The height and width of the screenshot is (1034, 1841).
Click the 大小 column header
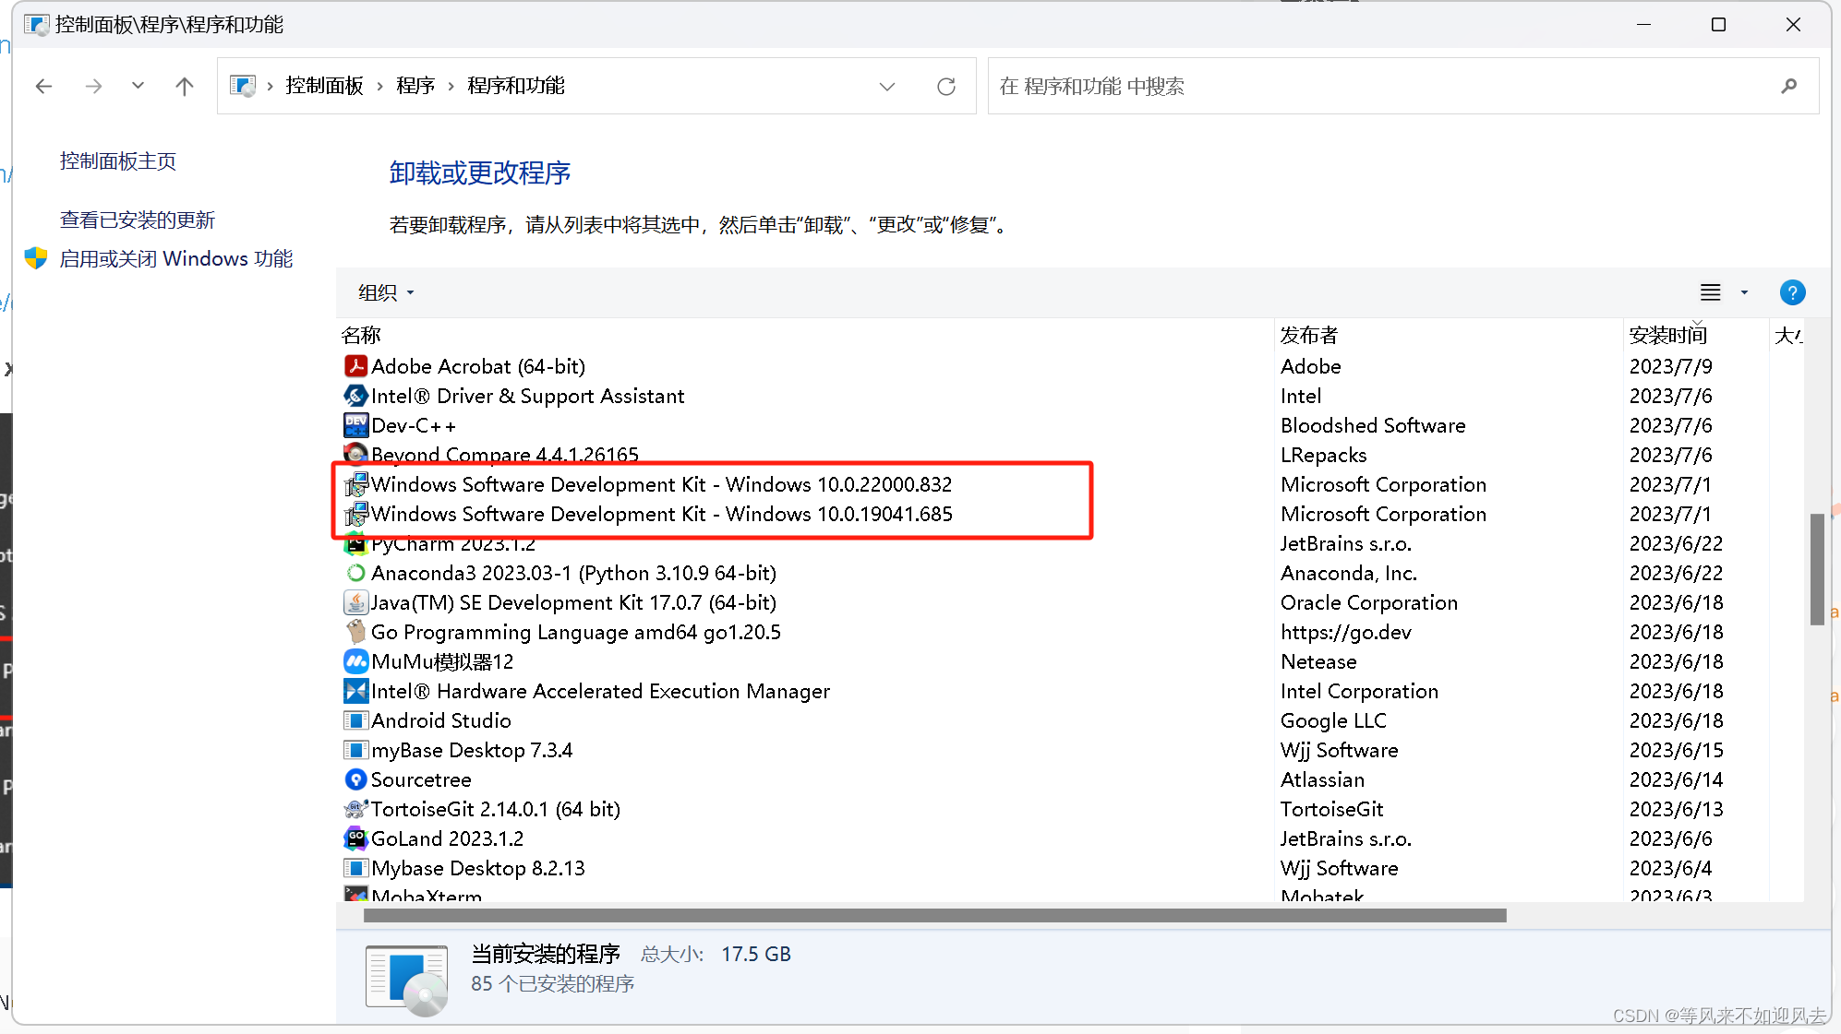(1787, 335)
